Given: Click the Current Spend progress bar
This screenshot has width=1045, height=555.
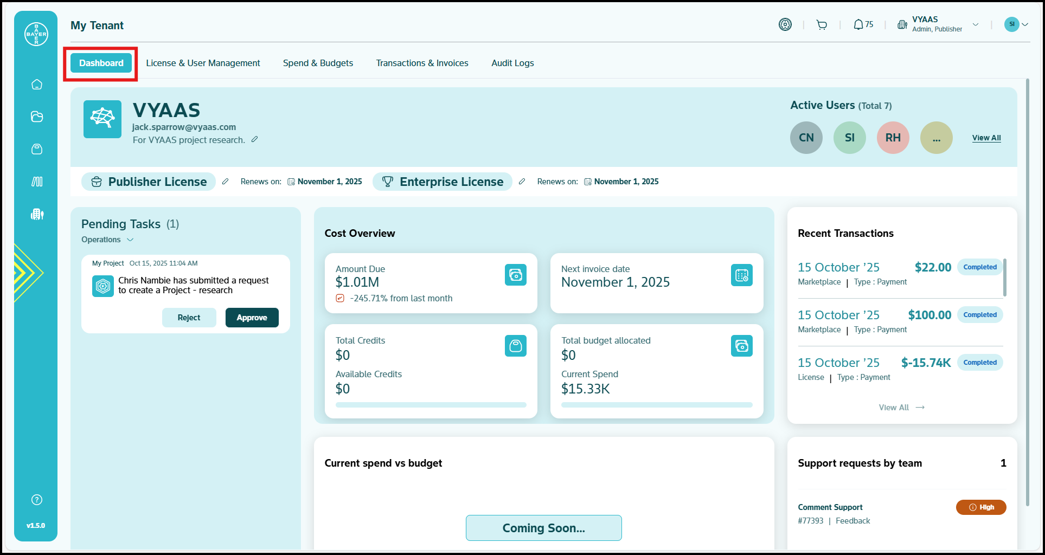Looking at the screenshot, I should point(656,405).
